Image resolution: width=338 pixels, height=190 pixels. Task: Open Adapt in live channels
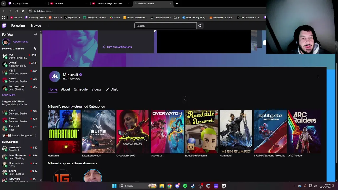tap(20, 173)
